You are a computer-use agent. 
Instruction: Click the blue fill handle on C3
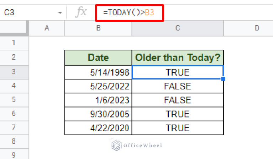[223, 79]
